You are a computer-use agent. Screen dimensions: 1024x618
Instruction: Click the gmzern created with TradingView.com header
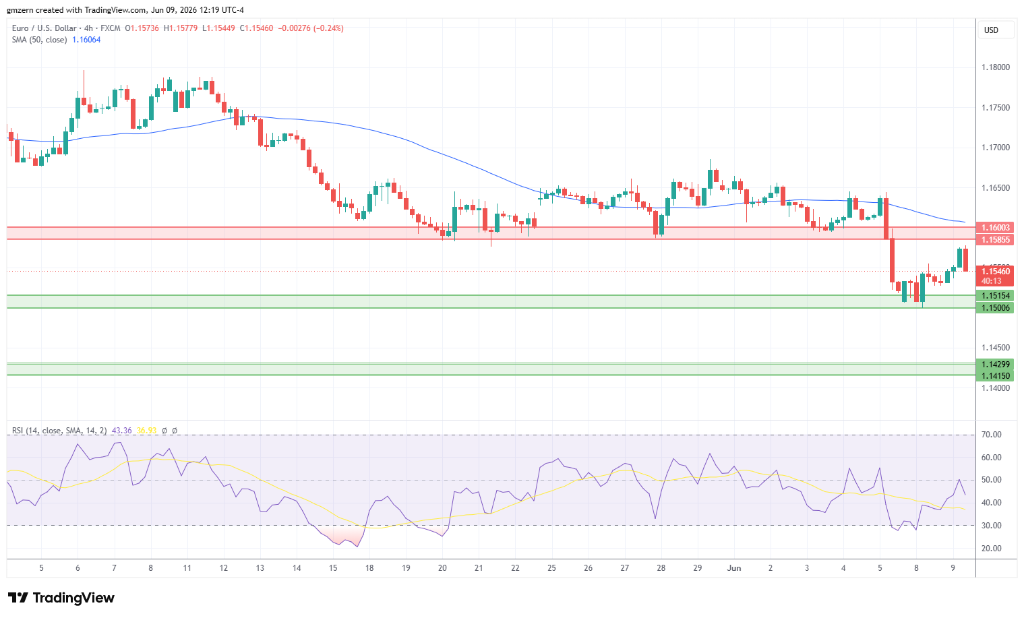tap(125, 10)
